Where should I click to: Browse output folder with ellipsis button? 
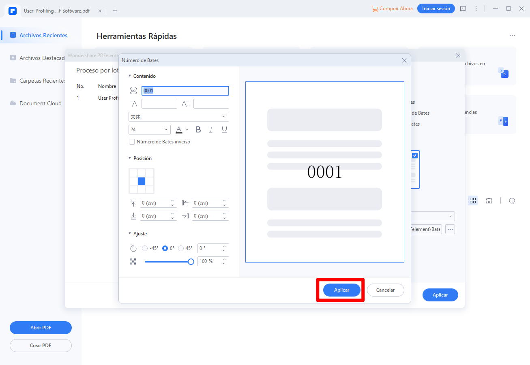450,229
